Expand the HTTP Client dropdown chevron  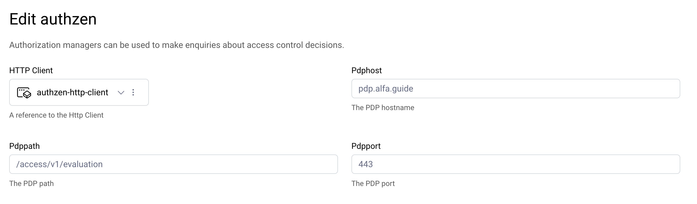(121, 93)
